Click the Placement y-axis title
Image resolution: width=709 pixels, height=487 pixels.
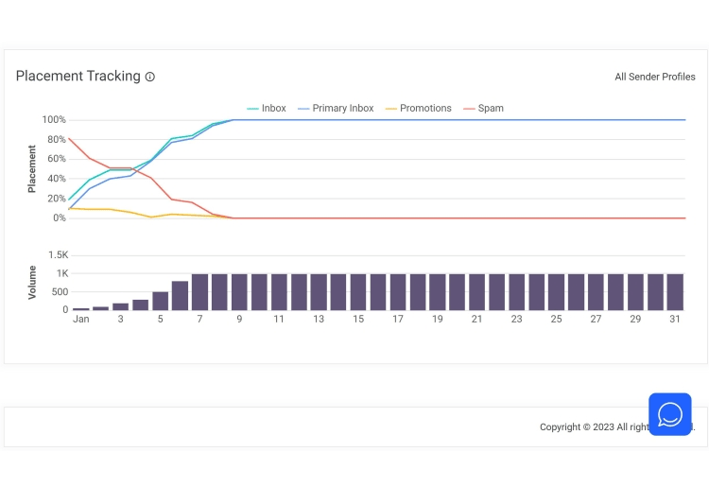tap(32, 168)
